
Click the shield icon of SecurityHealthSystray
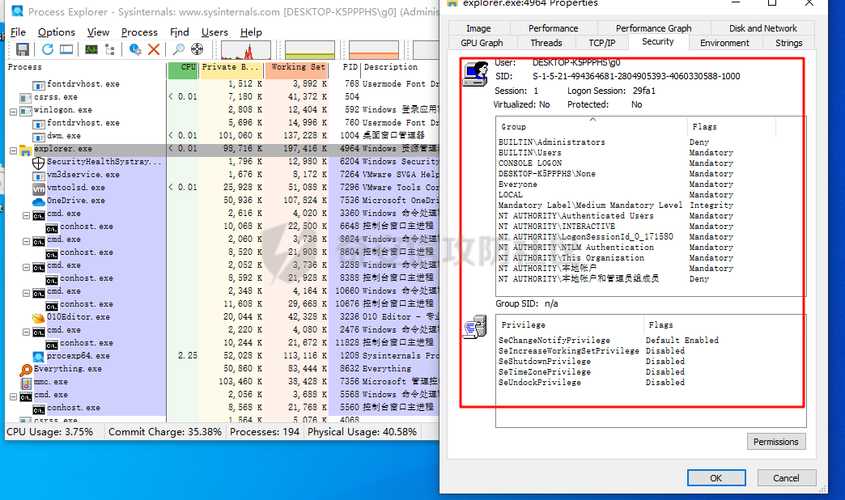[38, 162]
